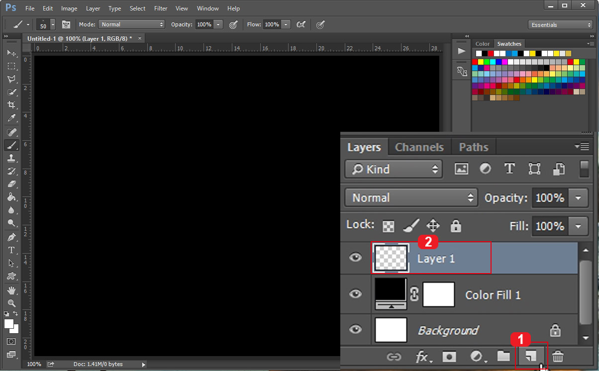
Task: Select the Rectangular Marquee tool
Action: tap(11, 66)
